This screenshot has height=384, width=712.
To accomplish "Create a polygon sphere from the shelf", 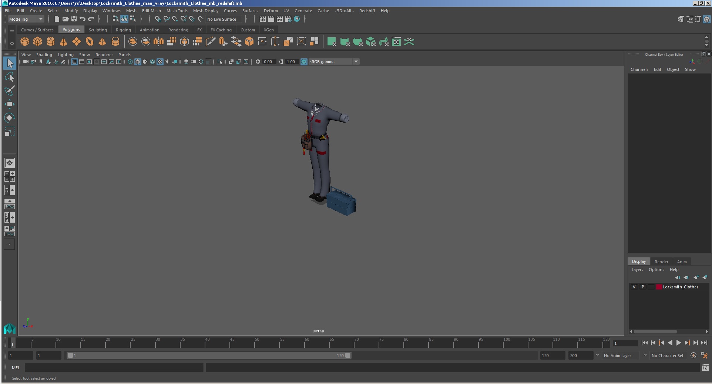I will click(x=25, y=42).
